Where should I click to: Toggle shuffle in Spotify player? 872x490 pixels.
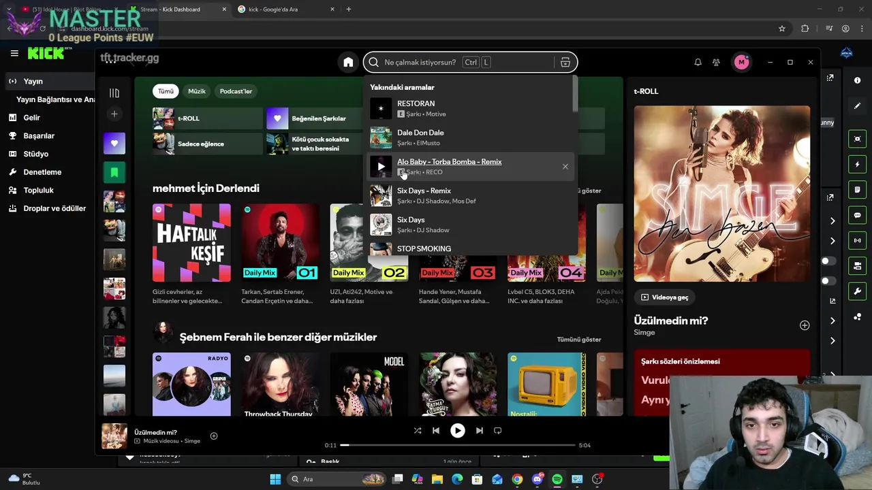pyautogui.click(x=418, y=431)
